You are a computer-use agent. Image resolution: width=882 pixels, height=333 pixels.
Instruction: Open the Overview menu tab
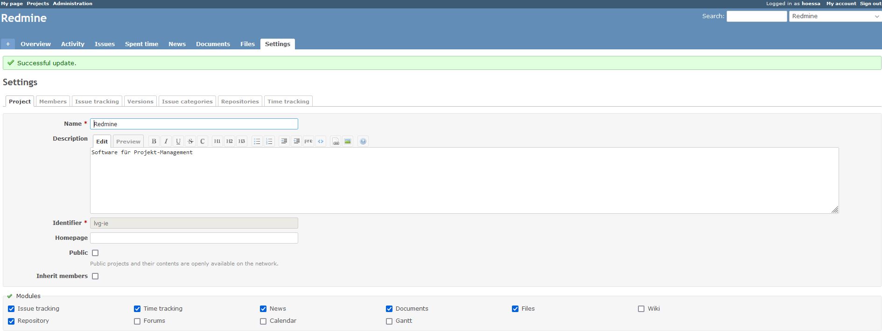35,44
